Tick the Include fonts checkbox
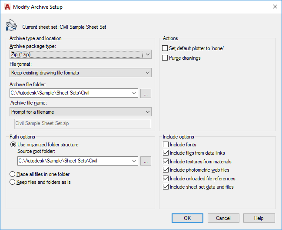282x230 pixels. pyautogui.click(x=165, y=145)
